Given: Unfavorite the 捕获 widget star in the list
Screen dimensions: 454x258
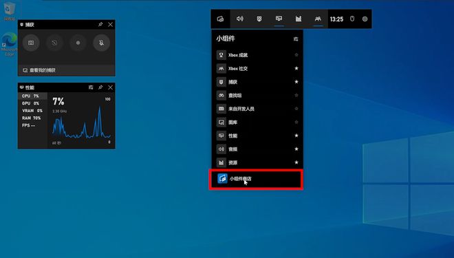Looking at the screenshot, I should 296,82.
